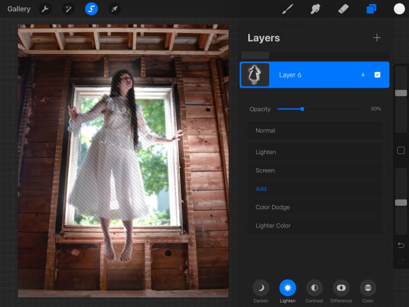The height and width of the screenshot is (307, 409).
Task: Toggle Layer 6 visibility checkbox
Action: pyautogui.click(x=377, y=75)
